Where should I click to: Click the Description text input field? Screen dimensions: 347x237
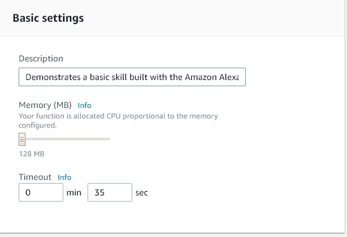pyautogui.click(x=132, y=77)
